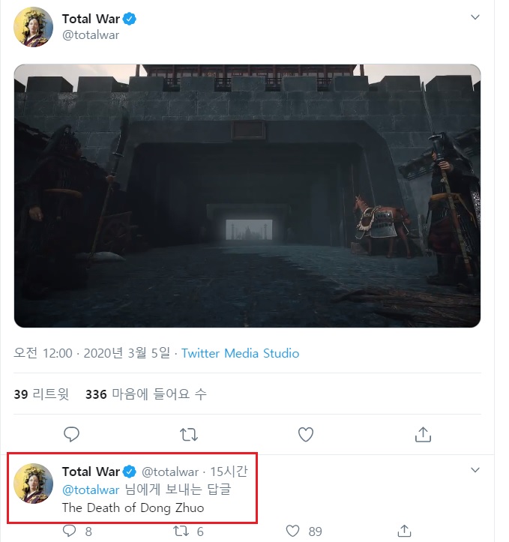509x542 pixels.
Task: Share the main tweet via share icon
Action: click(x=422, y=433)
